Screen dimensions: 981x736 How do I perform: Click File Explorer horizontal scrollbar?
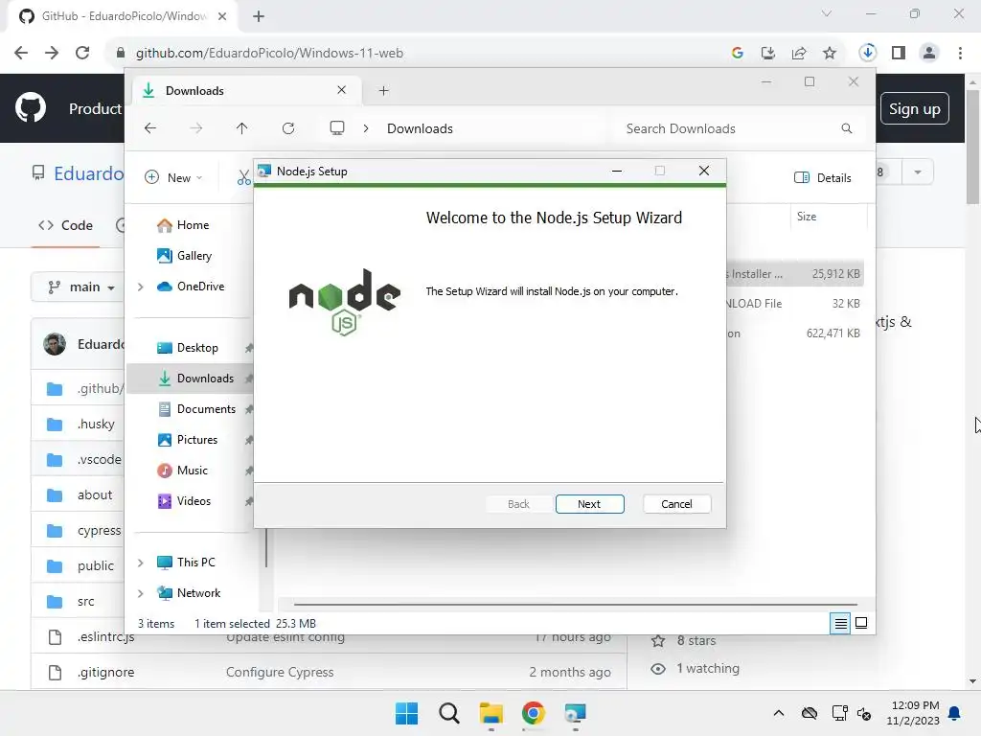point(575,605)
